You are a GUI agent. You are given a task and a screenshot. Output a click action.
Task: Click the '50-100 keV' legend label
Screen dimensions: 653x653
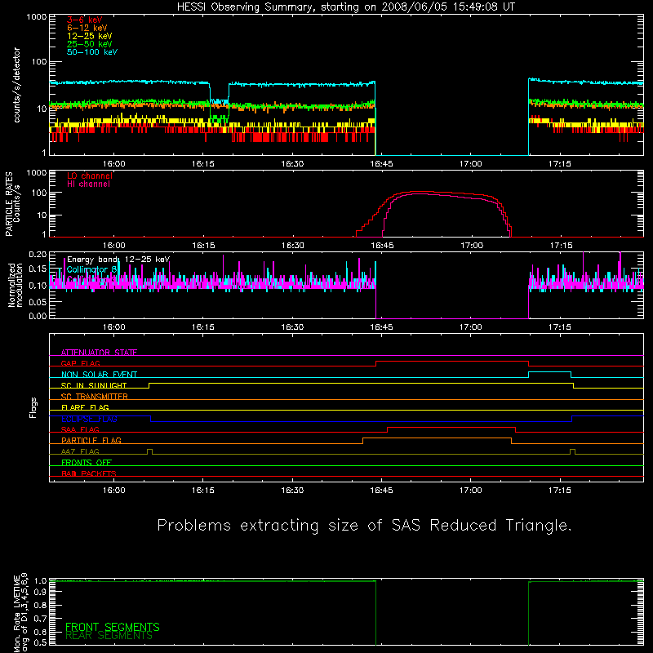[x=92, y=51]
